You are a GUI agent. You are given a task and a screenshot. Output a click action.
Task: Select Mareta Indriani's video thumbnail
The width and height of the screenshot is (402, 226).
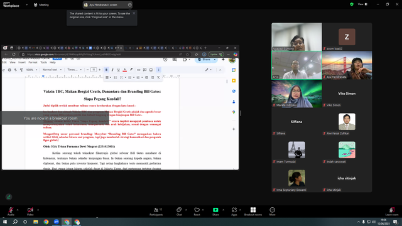click(x=296, y=94)
